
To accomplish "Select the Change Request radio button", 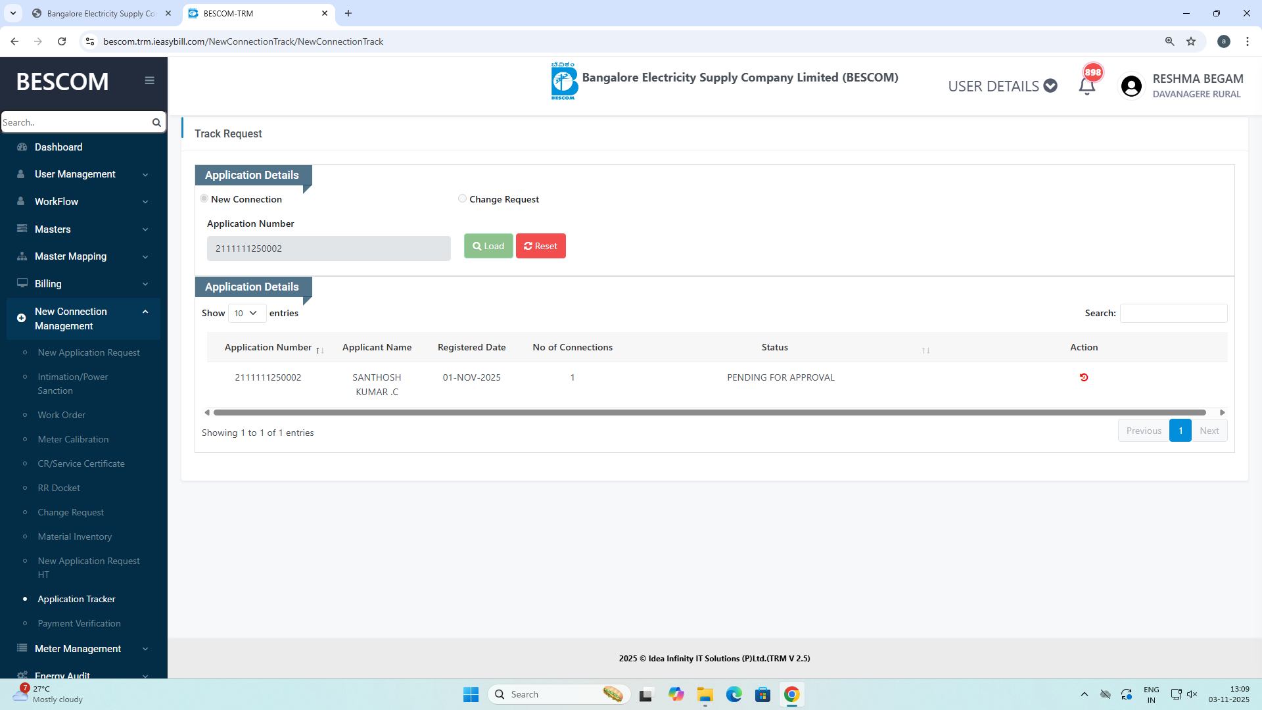I will tap(462, 199).
